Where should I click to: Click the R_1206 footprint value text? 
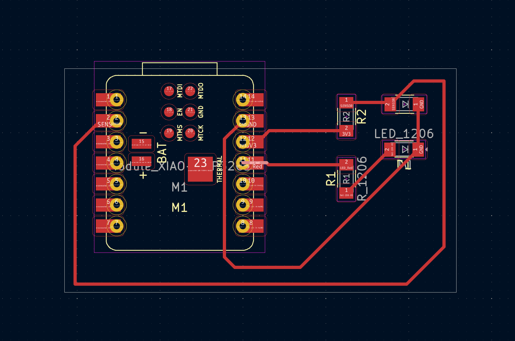362,178
